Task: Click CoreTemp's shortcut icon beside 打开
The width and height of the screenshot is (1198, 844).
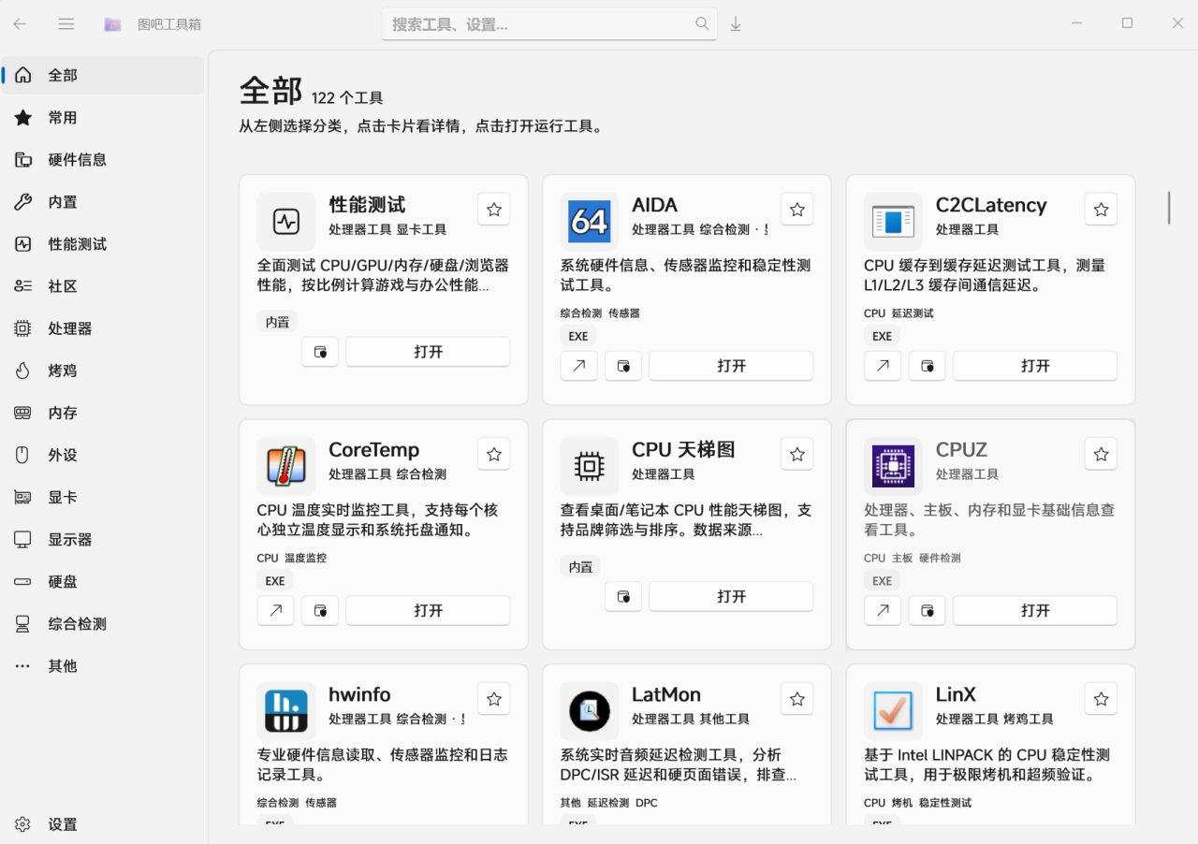Action: coord(320,610)
